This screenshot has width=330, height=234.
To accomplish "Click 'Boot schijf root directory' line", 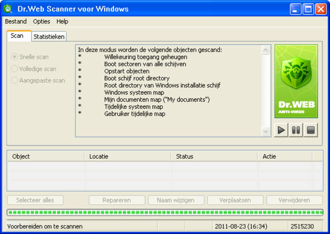I will 137,79.
